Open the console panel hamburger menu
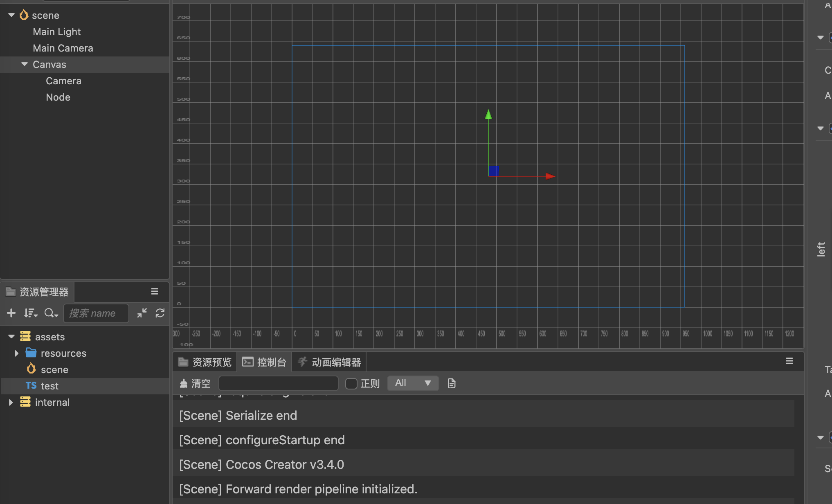This screenshot has width=832, height=504. tap(789, 361)
